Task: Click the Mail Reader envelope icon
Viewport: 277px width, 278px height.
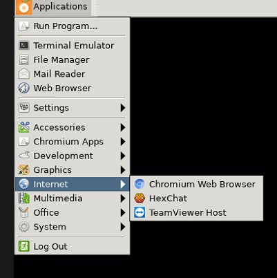Action: pos(24,74)
